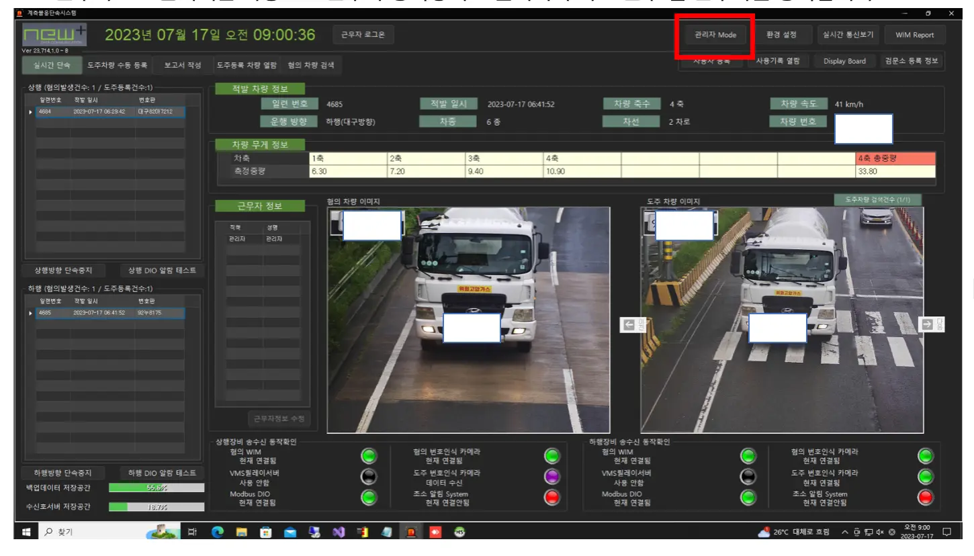This screenshot has width=974, height=556.
Task: Click purple 도주 번호인식 카메라 status light
Action: [551, 477]
